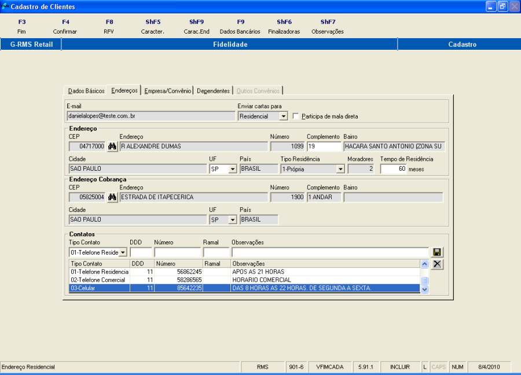Screen dimensions: 521x375
Task: Click ShF6 Finalizadoras toolbar button
Action: pyautogui.click(x=284, y=27)
